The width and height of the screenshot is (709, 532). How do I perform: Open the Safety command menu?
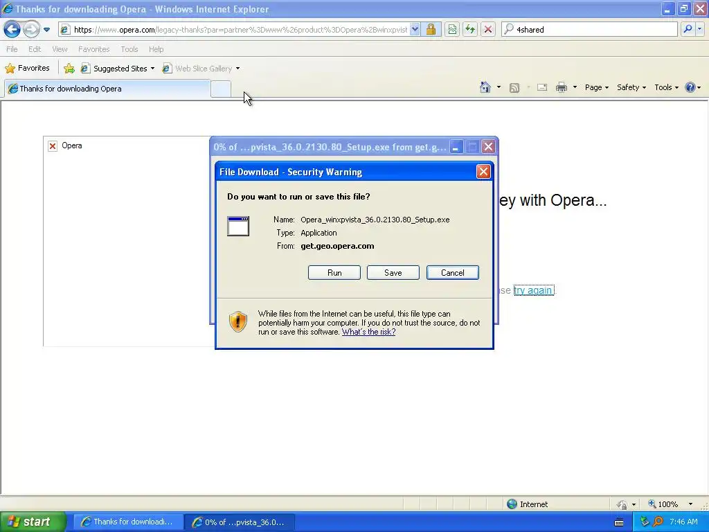631,87
